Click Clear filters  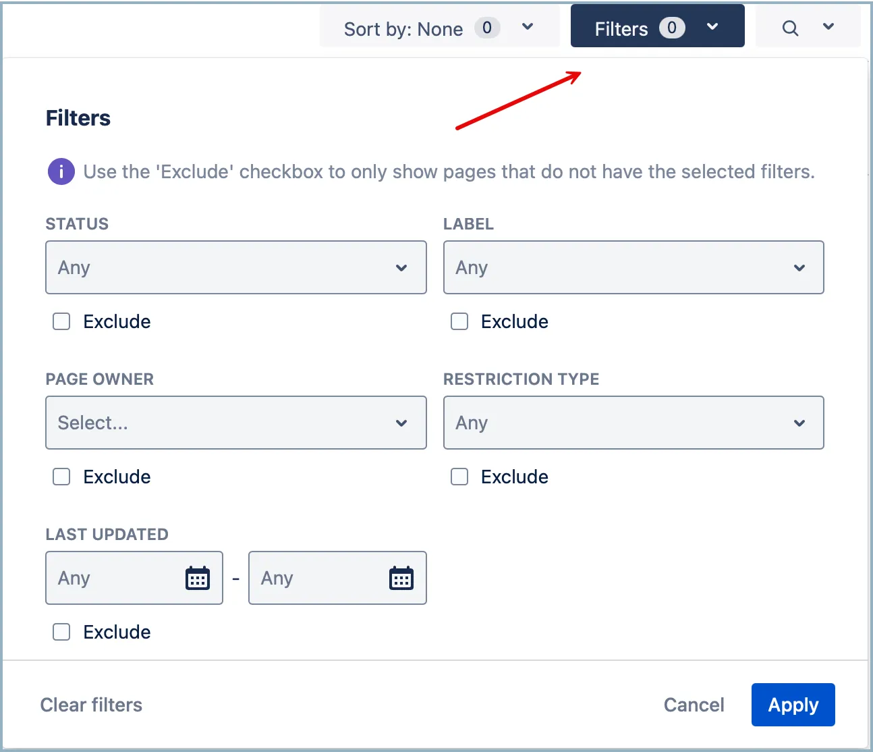tap(91, 705)
